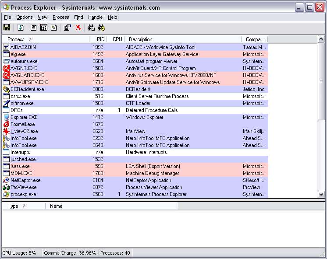Click the Refresh Now toolbar icon

coord(20,28)
